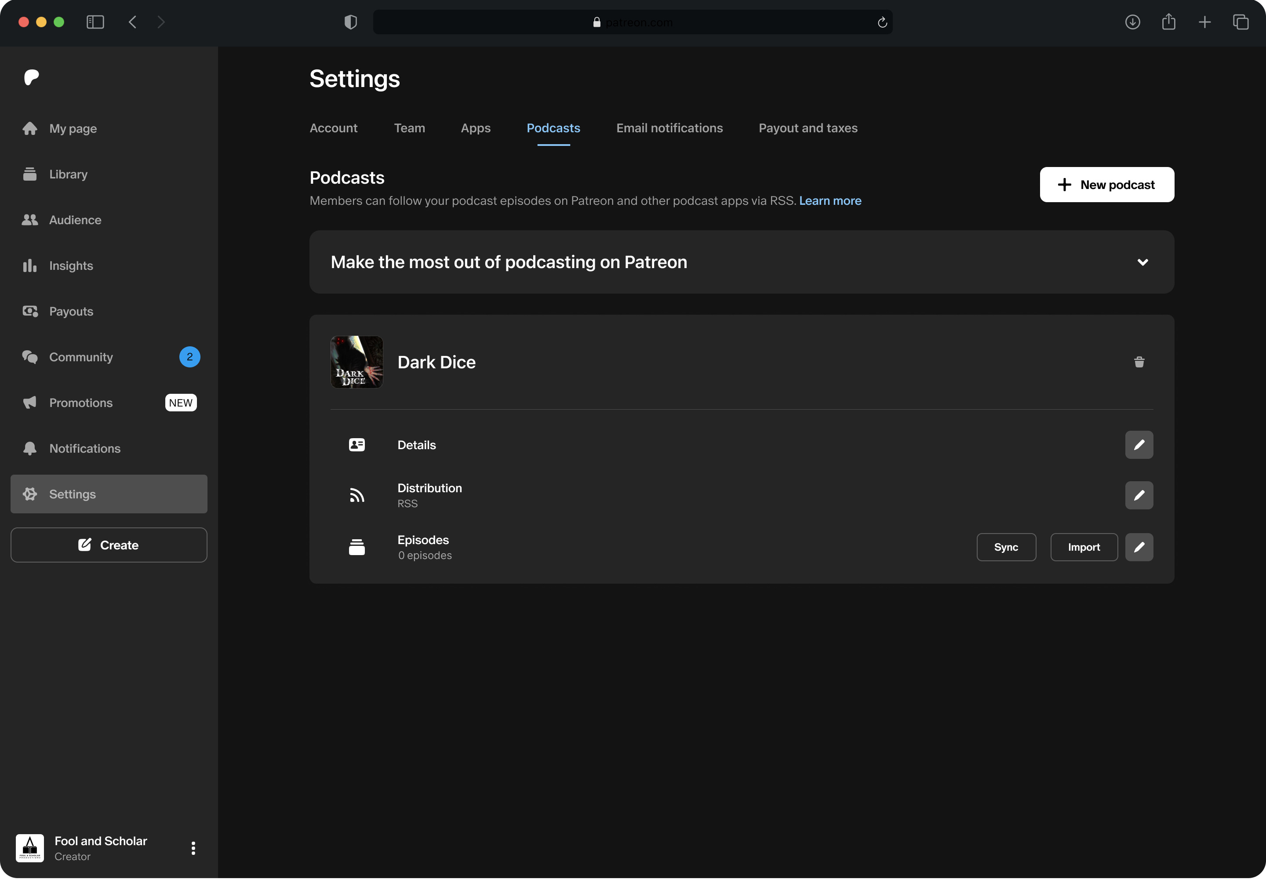
Task: Click the Episodes stack icon
Action: point(357,547)
